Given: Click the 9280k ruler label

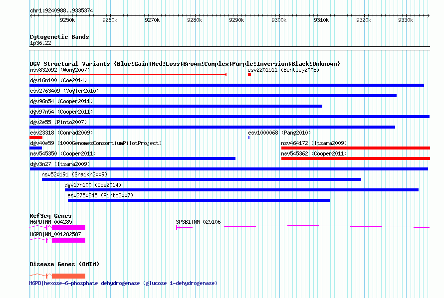Looking at the screenshot, I should point(195,20).
